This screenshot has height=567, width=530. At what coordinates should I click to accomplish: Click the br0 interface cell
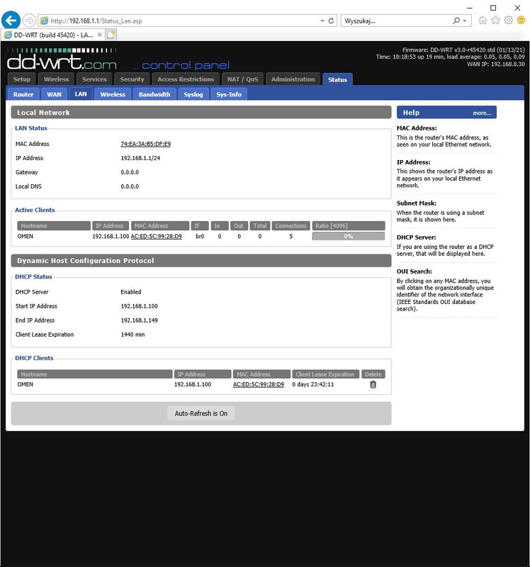click(x=200, y=237)
